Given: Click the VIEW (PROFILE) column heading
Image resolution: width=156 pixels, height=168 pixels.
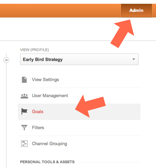Looking at the screenshot, I should 34,50.
